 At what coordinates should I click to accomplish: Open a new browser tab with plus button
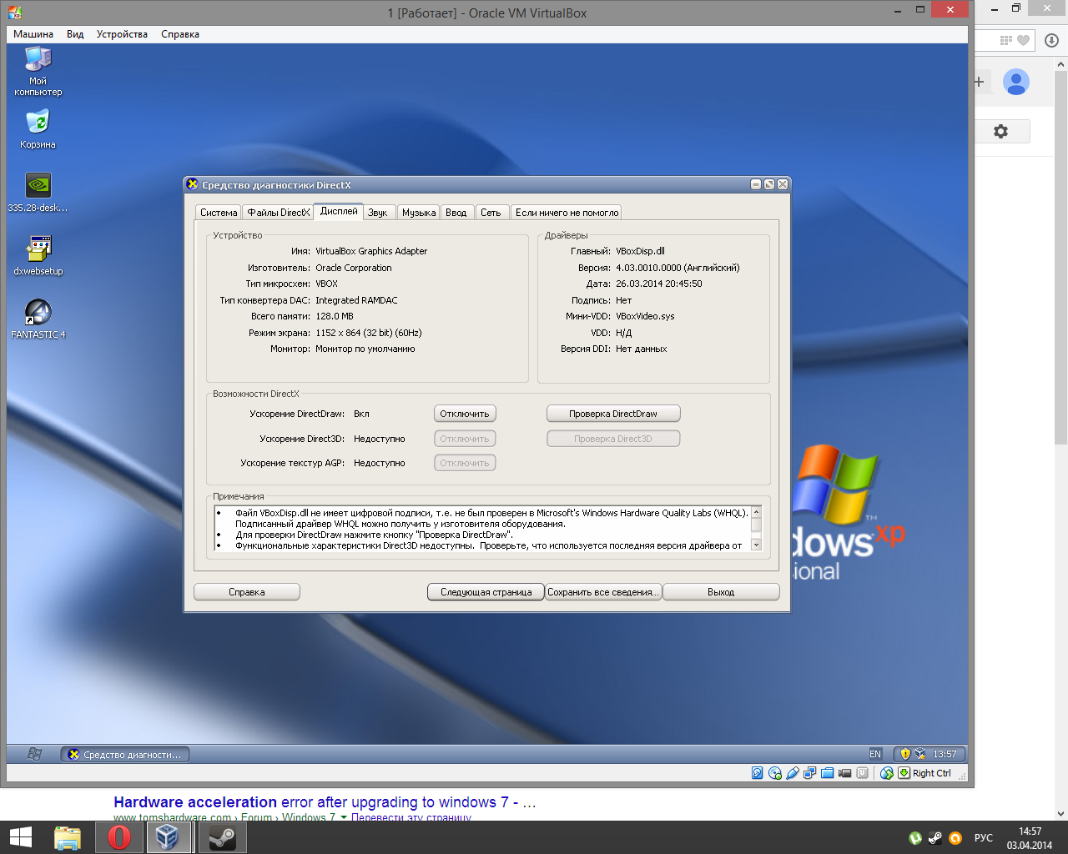980,82
